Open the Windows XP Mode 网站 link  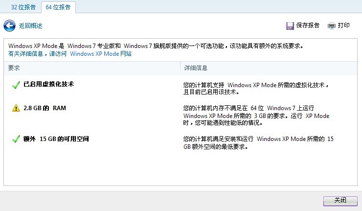click(x=101, y=54)
